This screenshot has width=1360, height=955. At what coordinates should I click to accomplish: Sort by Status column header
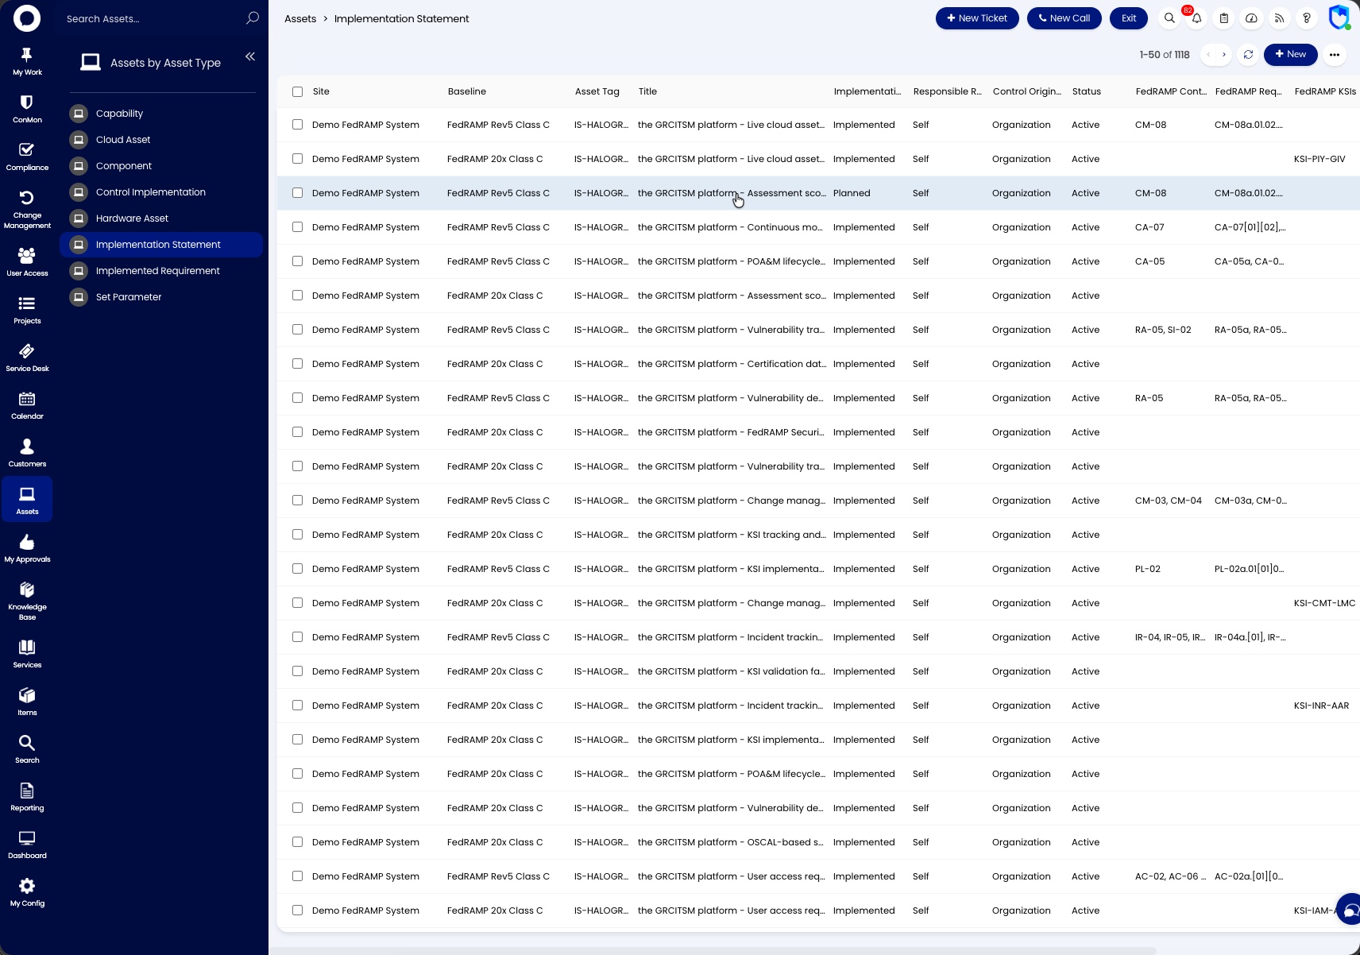[x=1086, y=91]
